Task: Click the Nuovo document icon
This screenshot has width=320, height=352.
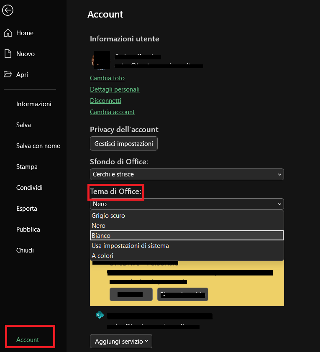Action: point(8,54)
